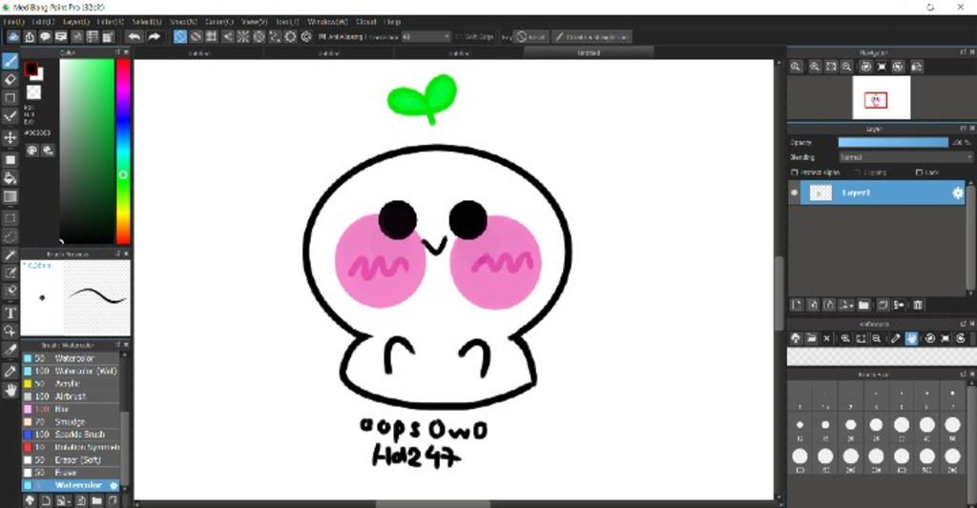Select the Airbrush brush
Image resolution: width=977 pixels, height=508 pixels.
70,396
